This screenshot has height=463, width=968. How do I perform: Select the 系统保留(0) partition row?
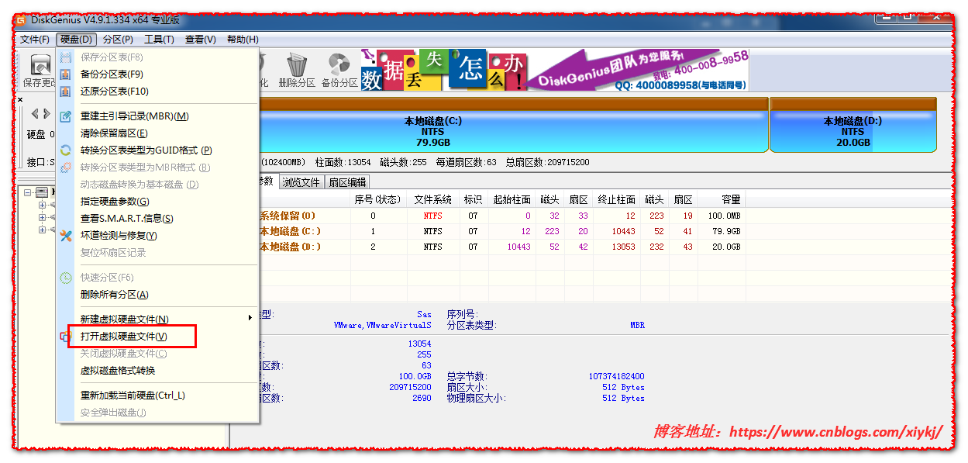(x=501, y=216)
